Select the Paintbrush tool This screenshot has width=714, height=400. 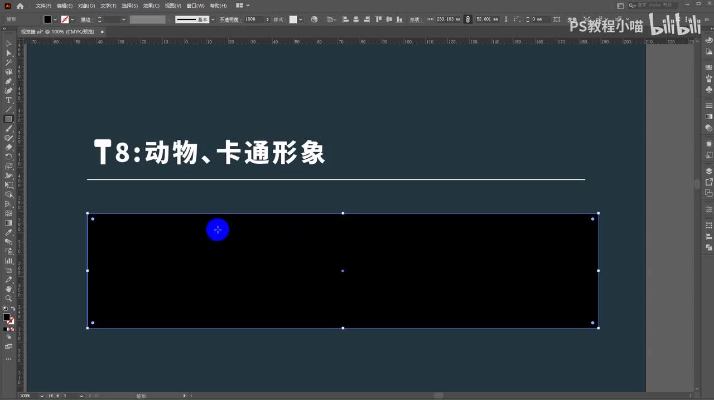8,128
